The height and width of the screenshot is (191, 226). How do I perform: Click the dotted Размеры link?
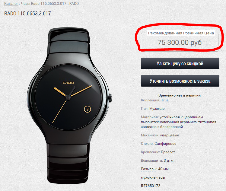pos(148,169)
